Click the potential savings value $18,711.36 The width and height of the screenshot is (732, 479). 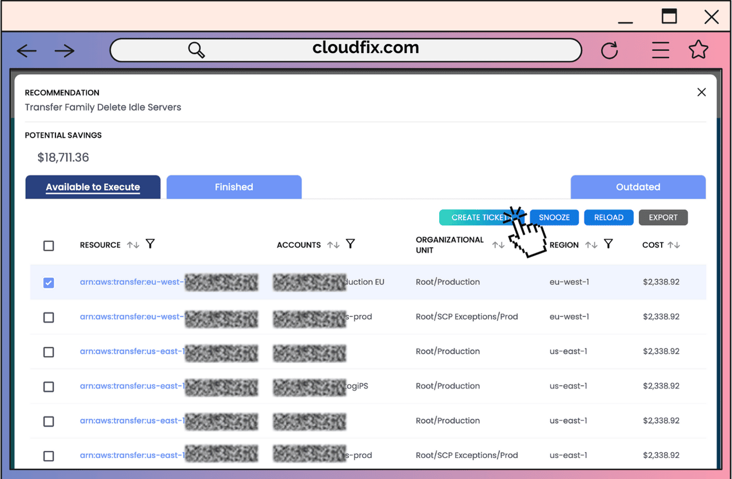pyautogui.click(x=63, y=157)
